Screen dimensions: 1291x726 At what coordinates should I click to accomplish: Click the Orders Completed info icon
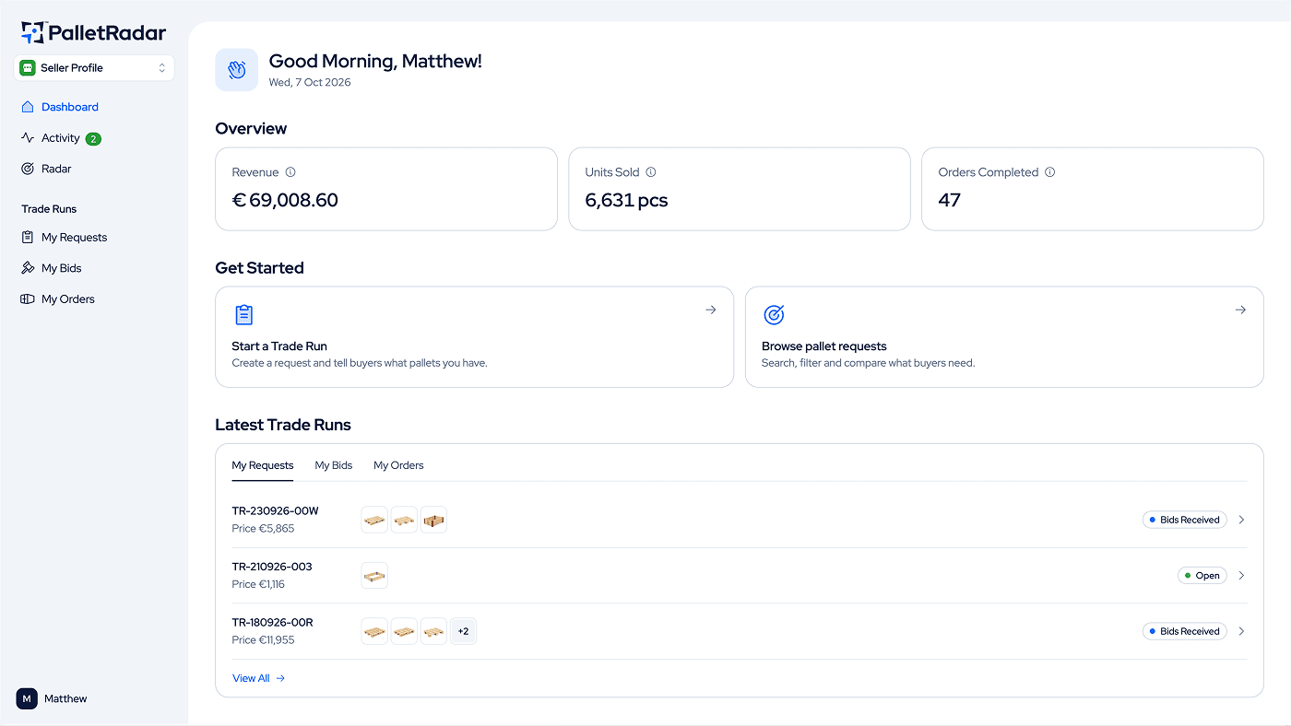[1050, 172]
